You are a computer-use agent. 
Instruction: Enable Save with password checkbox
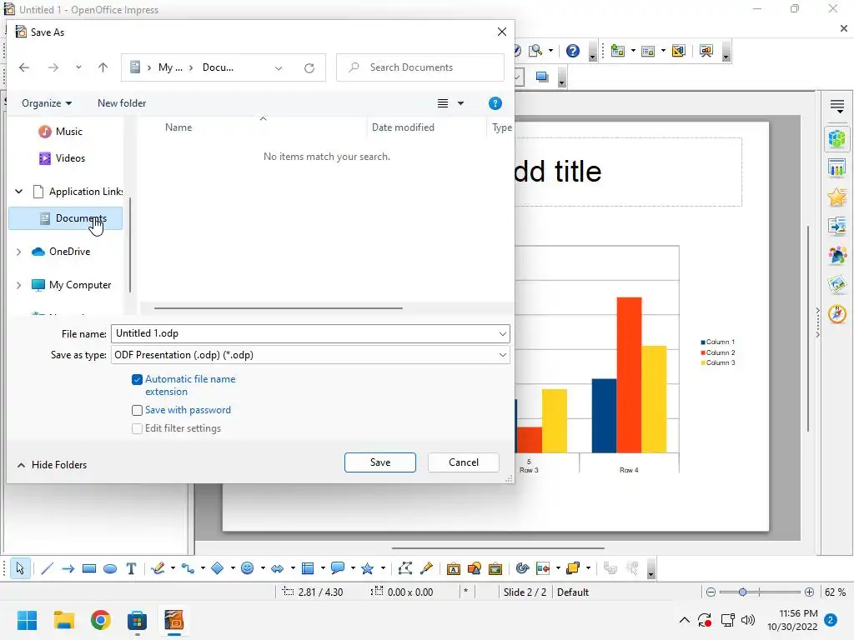[138, 410]
